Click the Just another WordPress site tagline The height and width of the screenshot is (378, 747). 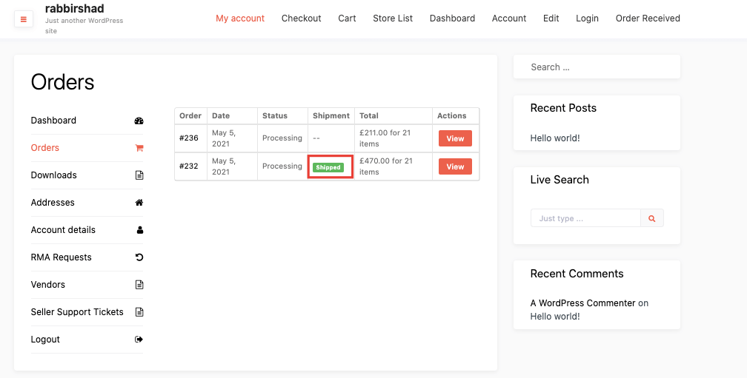coord(84,26)
